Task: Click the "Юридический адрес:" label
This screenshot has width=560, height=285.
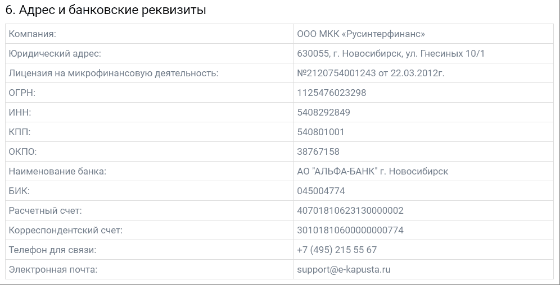Action: pyautogui.click(x=55, y=54)
